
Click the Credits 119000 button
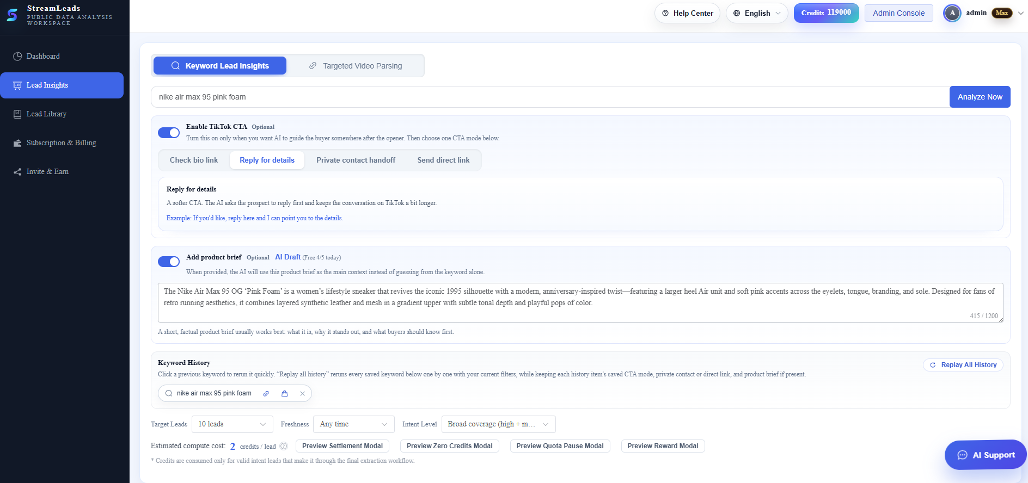pyautogui.click(x=826, y=13)
